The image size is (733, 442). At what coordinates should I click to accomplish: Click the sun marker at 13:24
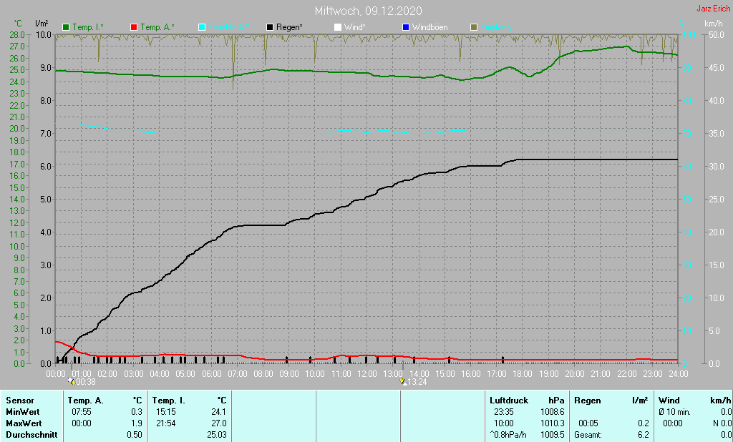(x=404, y=382)
